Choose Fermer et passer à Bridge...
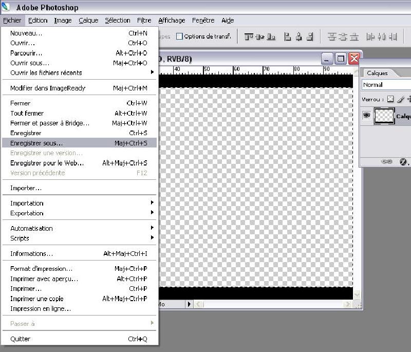 79,123
